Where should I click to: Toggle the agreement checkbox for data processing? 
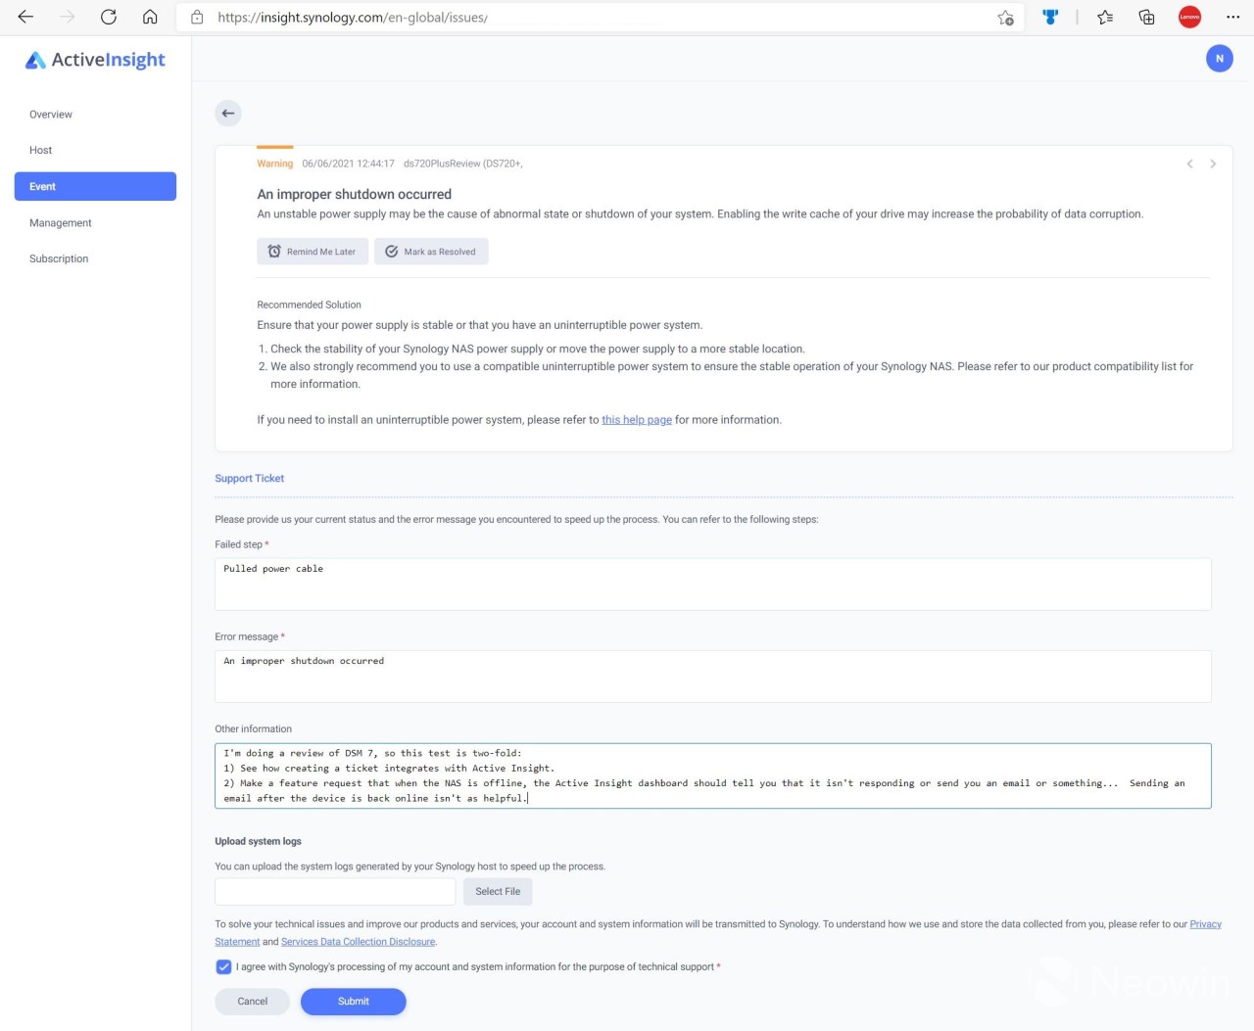(223, 967)
